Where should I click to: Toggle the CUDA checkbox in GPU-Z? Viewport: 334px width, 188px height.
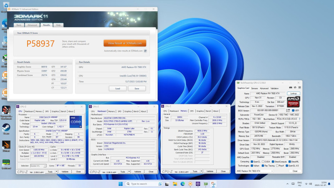point(263,162)
